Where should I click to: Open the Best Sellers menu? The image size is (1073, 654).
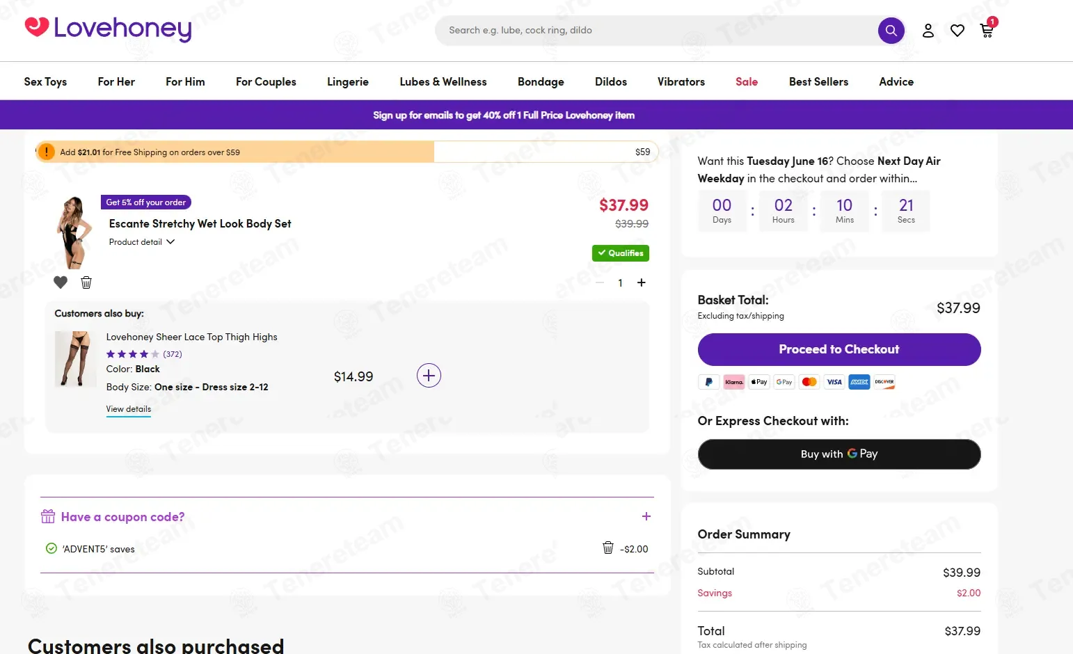[x=818, y=81]
